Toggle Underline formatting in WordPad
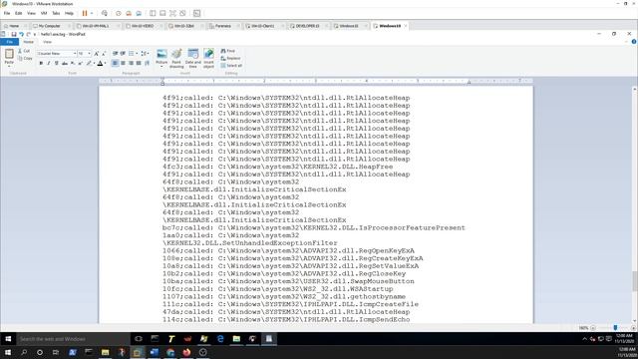 coord(57,63)
